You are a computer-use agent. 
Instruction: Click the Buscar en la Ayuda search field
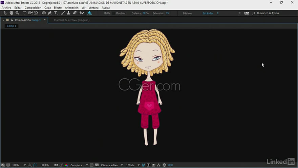(x=268, y=13)
